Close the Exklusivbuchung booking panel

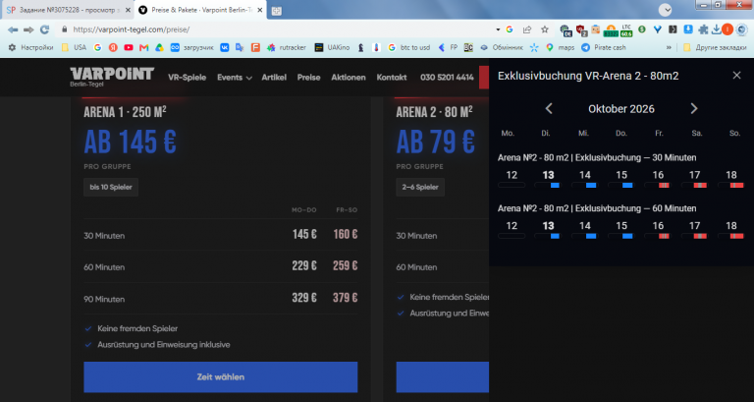click(736, 75)
